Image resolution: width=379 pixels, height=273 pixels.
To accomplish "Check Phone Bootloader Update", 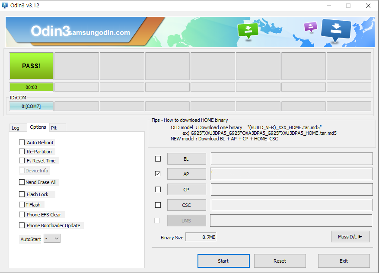I will (22, 225).
